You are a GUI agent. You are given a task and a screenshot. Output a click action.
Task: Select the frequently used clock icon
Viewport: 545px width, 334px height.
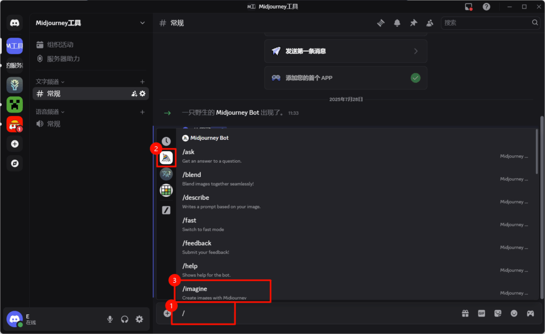point(166,141)
